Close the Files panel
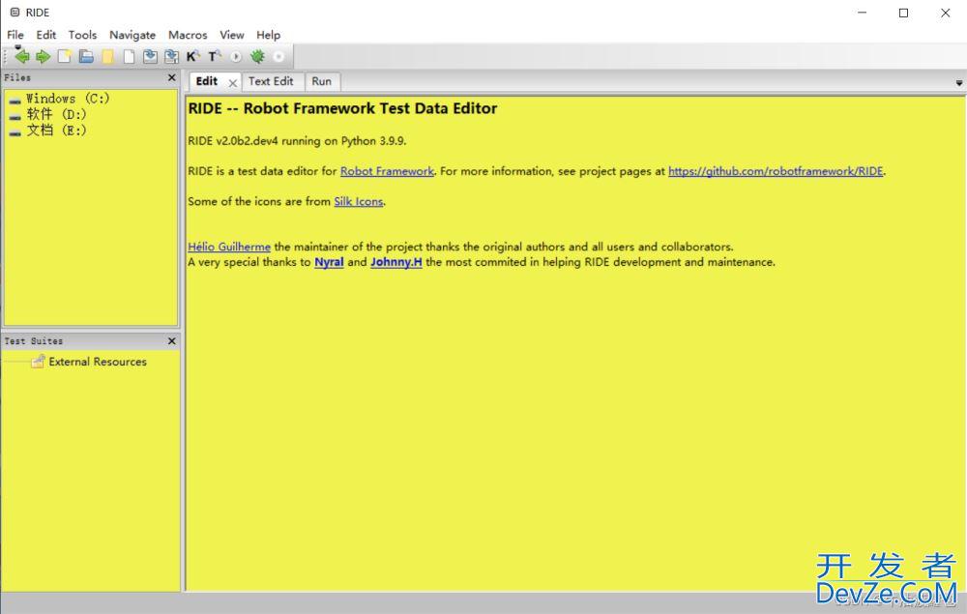The height and width of the screenshot is (614, 967). pos(172,77)
